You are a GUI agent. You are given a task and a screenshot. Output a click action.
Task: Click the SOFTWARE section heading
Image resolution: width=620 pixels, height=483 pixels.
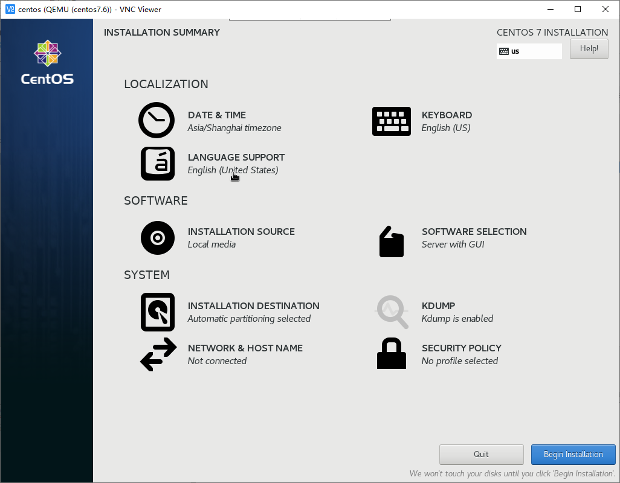click(x=156, y=200)
